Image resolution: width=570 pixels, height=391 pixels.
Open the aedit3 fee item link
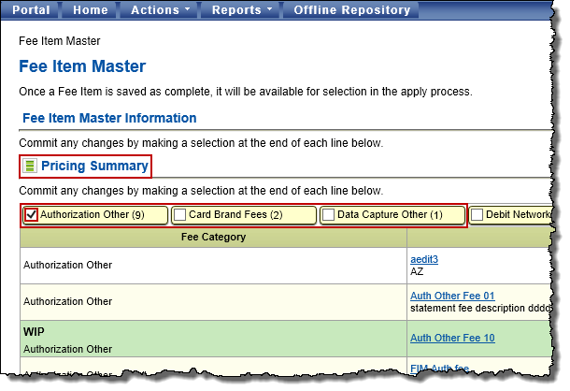coord(426,258)
